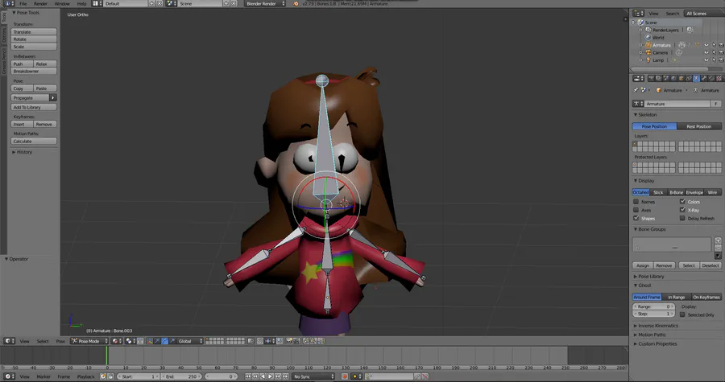Screen dimensions: 725x382
Task: Disable the X-Ray checkbox
Action: [x=682, y=210]
